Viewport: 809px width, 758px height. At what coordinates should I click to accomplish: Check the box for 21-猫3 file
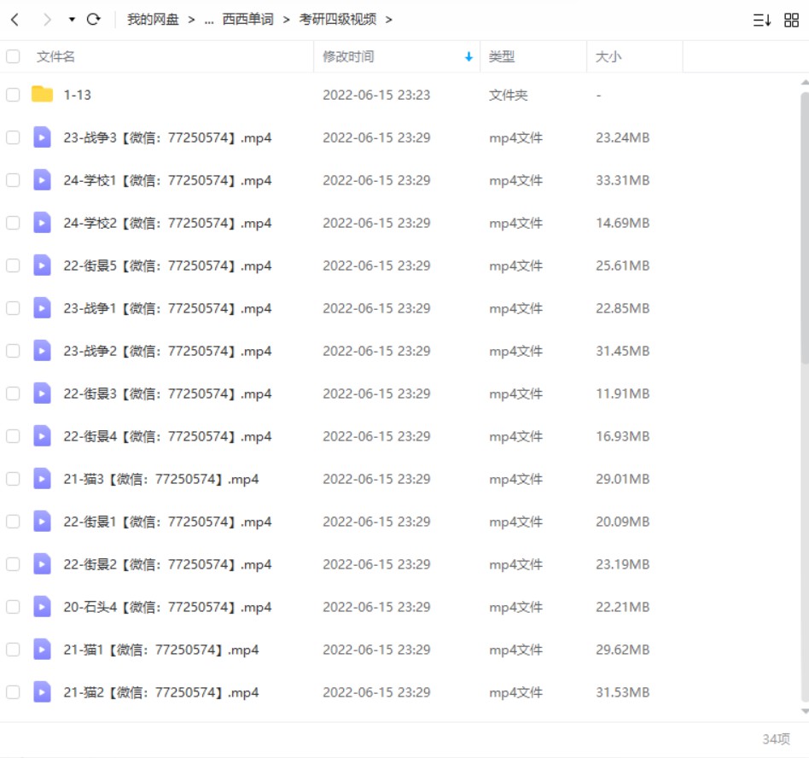(x=13, y=479)
